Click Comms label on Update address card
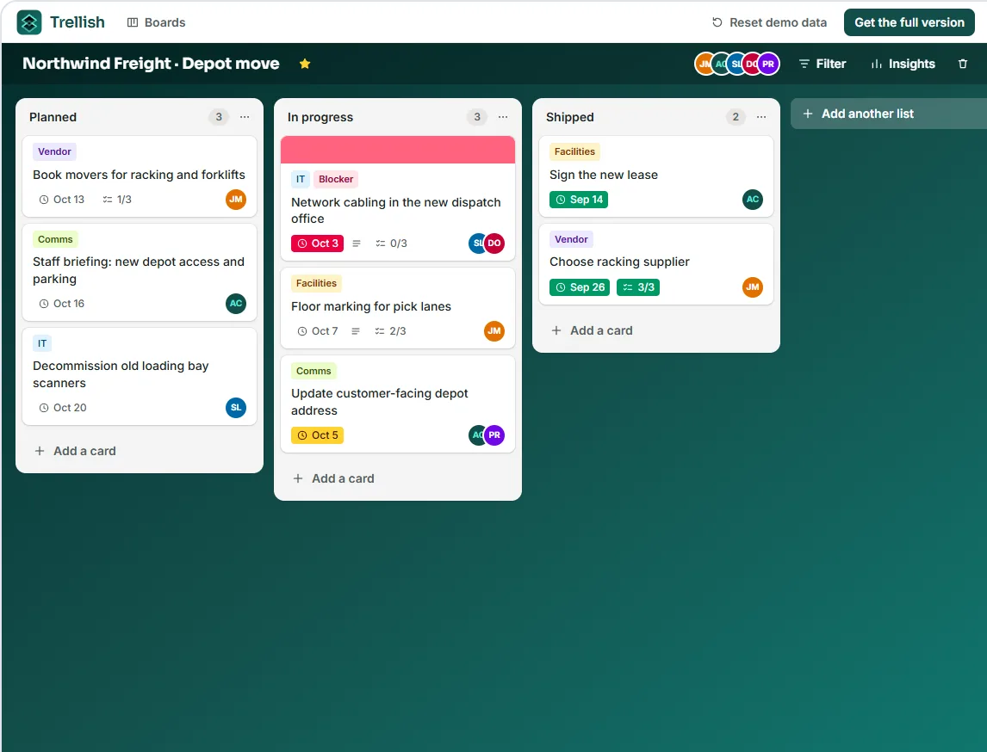Image resolution: width=987 pixels, height=752 pixels. click(x=313, y=371)
